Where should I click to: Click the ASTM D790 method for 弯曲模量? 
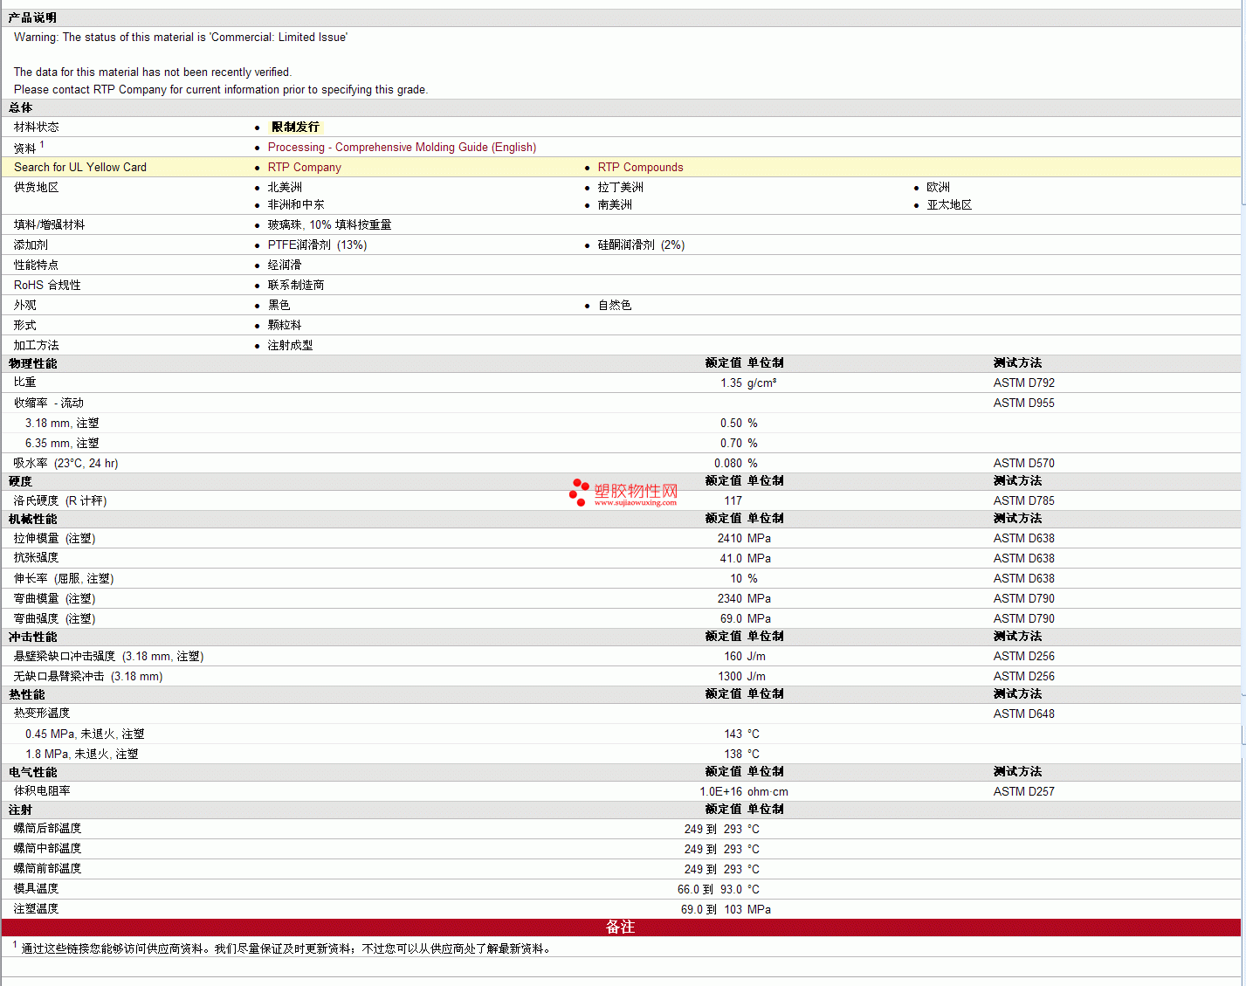coord(1023,599)
